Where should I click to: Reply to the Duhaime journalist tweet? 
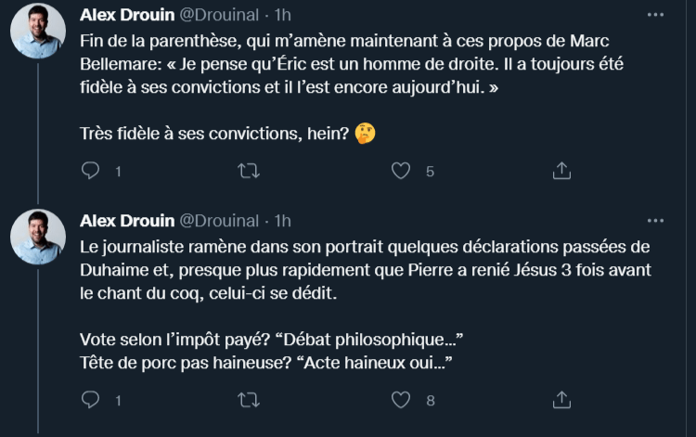tap(91, 400)
